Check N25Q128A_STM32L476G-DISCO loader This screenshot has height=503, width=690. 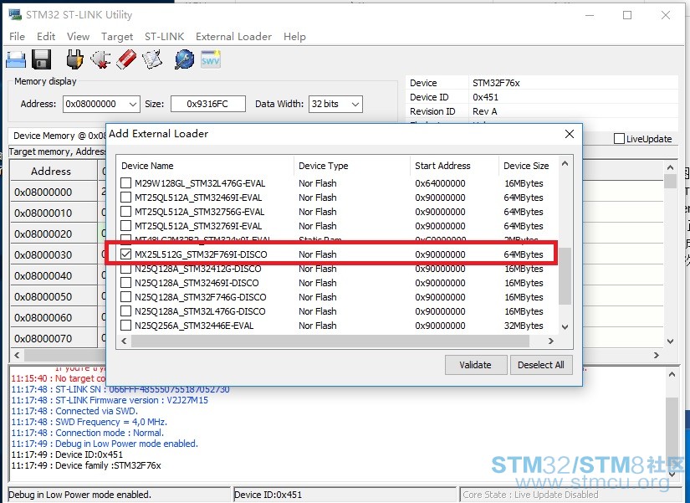[125, 311]
